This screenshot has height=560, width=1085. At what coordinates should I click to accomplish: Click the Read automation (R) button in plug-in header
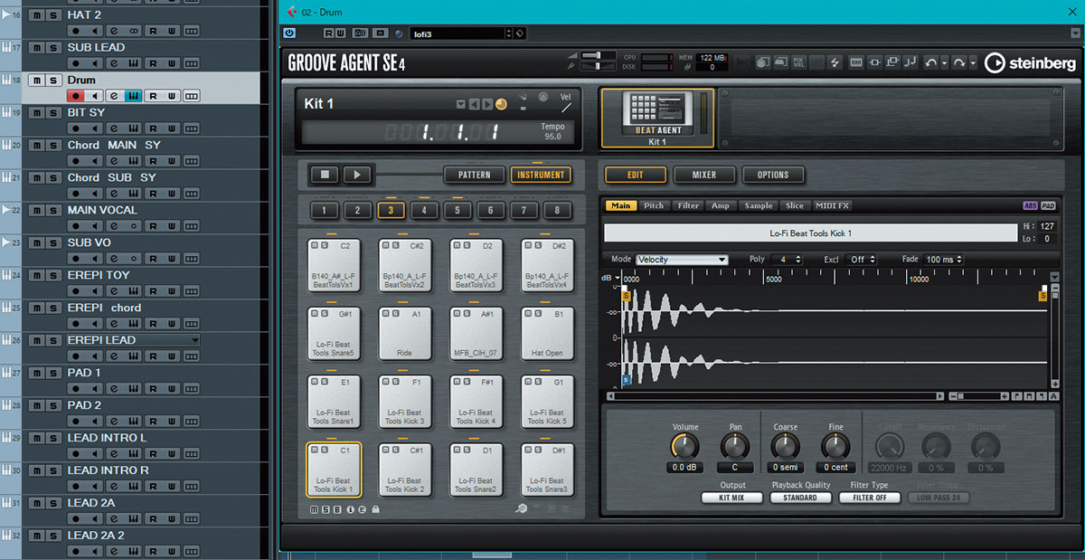329,33
